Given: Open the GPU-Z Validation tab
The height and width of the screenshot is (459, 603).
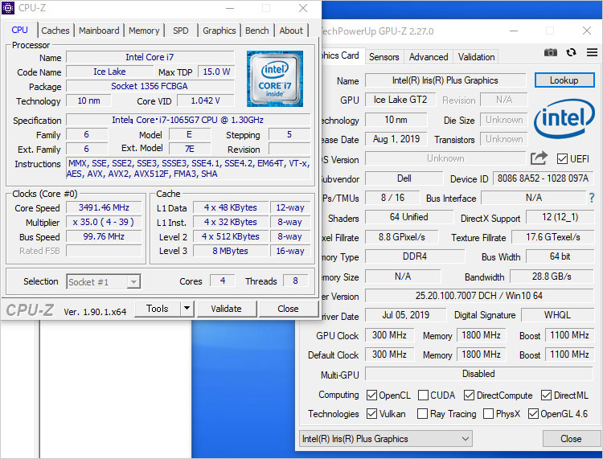Looking at the screenshot, I should 476,57.
